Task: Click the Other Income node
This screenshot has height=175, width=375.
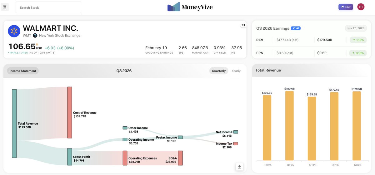Action: pos(125,128)
